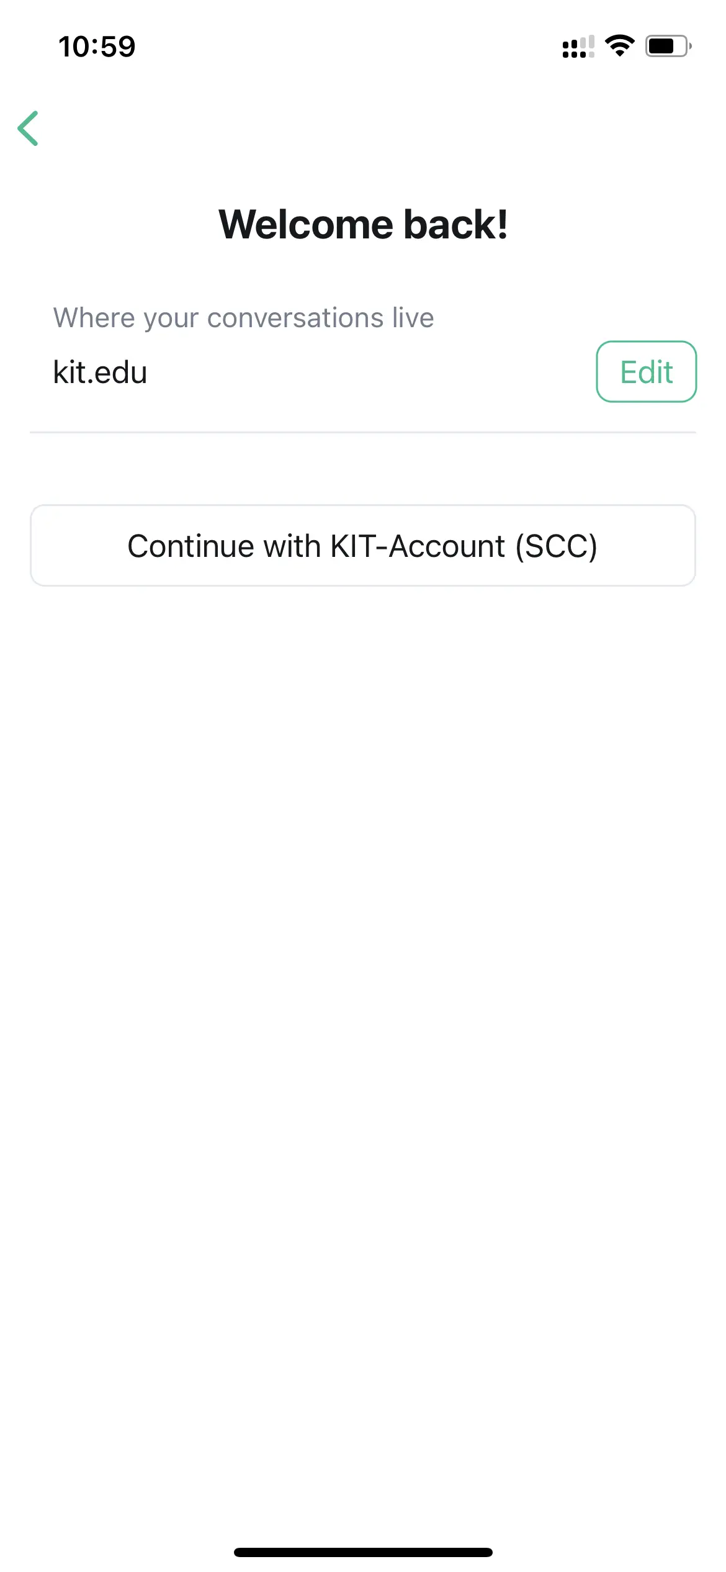Tap 'Where your conversations live' label
The width and height of the screenshot is (726, 1572).
pyautogui.click(x=244, y=317)
